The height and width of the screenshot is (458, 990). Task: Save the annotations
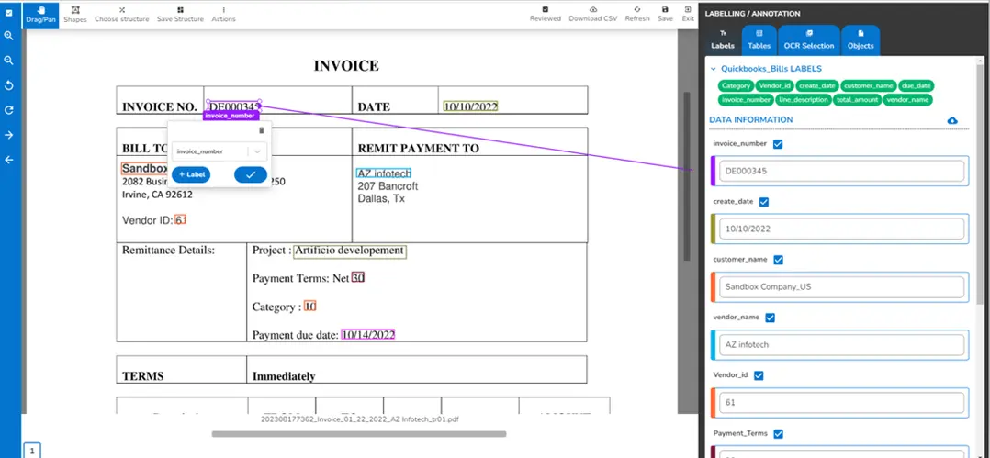tap(665, 14)
